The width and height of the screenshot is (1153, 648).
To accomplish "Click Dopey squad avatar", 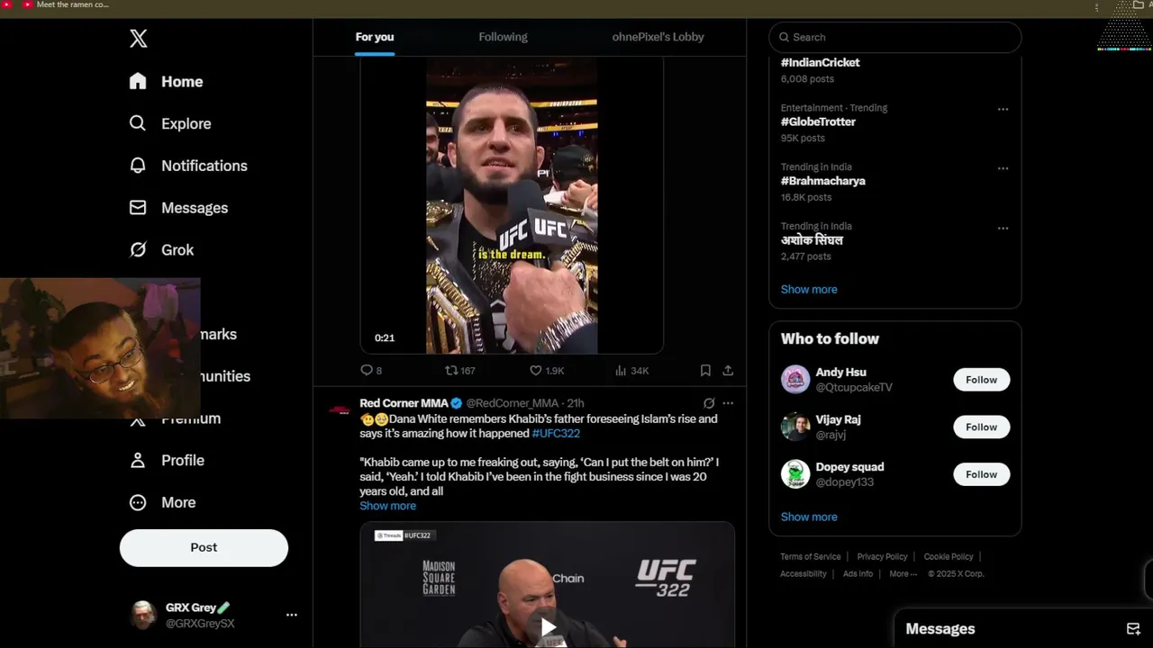I will click(x=795, y=474).
